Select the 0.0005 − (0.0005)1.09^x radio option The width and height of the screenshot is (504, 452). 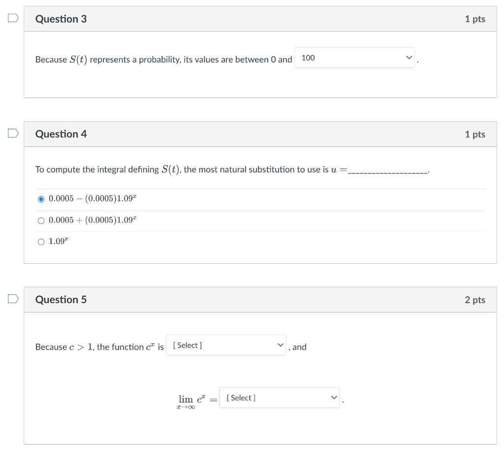click(41, 199)
